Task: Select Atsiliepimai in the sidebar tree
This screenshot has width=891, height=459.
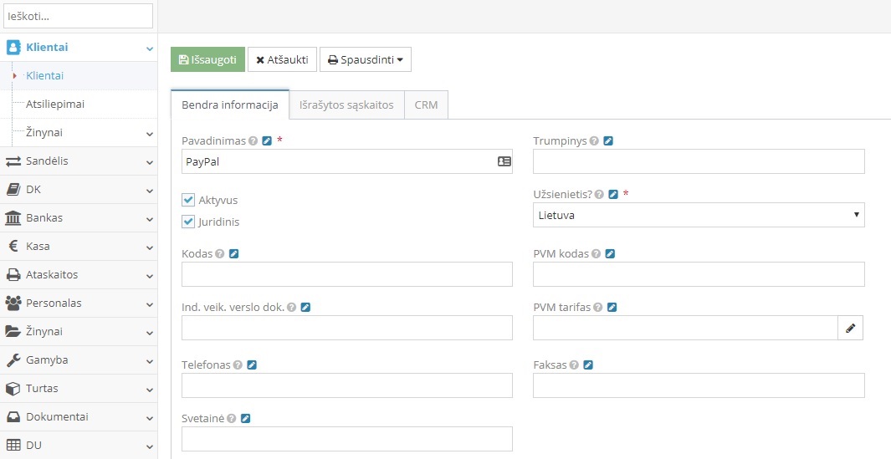Action: point(55,105)
